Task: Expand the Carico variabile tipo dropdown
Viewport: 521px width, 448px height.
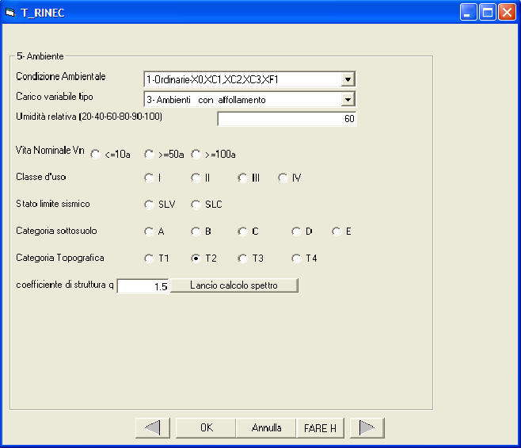Action: (x=347, y=100)
